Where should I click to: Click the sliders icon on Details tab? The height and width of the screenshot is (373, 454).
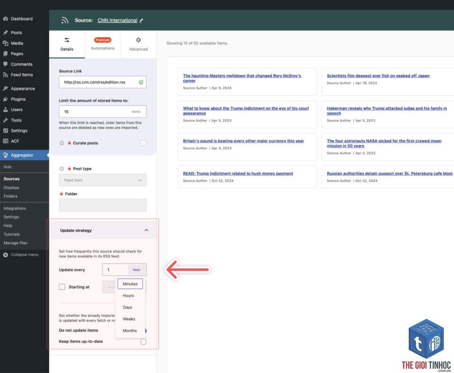tap(67, 40)
